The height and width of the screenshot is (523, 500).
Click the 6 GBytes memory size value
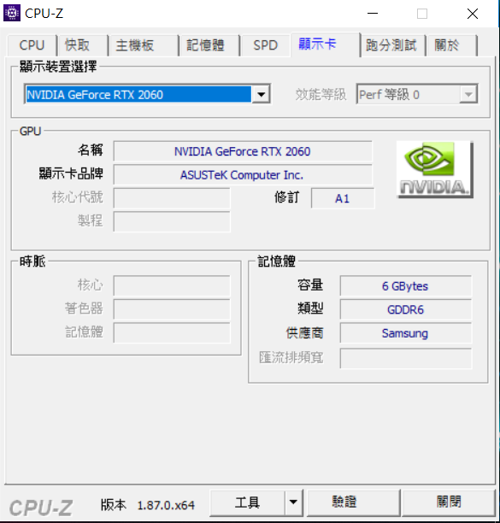[406, 285]
